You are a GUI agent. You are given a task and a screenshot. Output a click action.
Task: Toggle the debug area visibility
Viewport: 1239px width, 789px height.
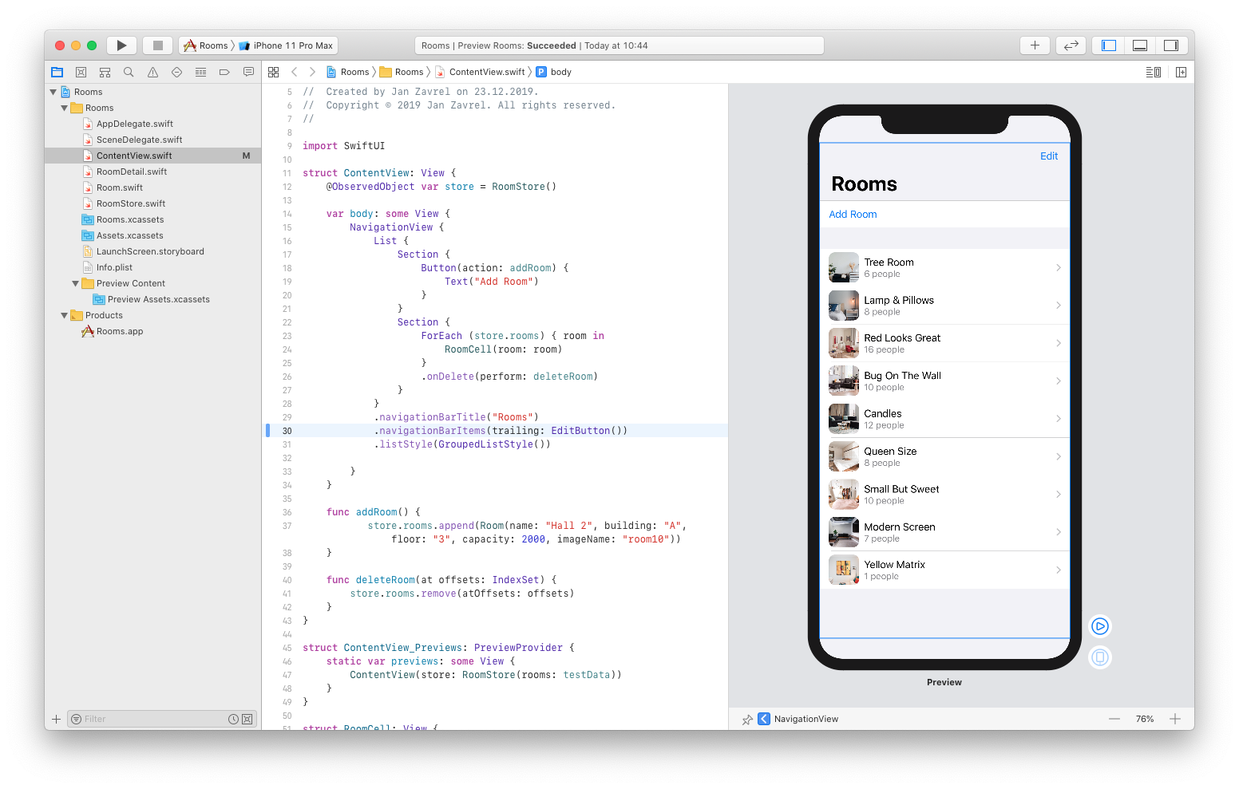pos(1139,45)
